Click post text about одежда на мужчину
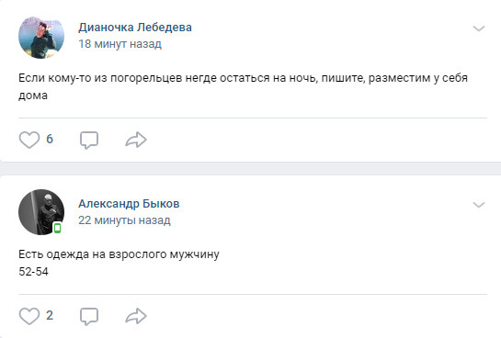 coord(119,254)
